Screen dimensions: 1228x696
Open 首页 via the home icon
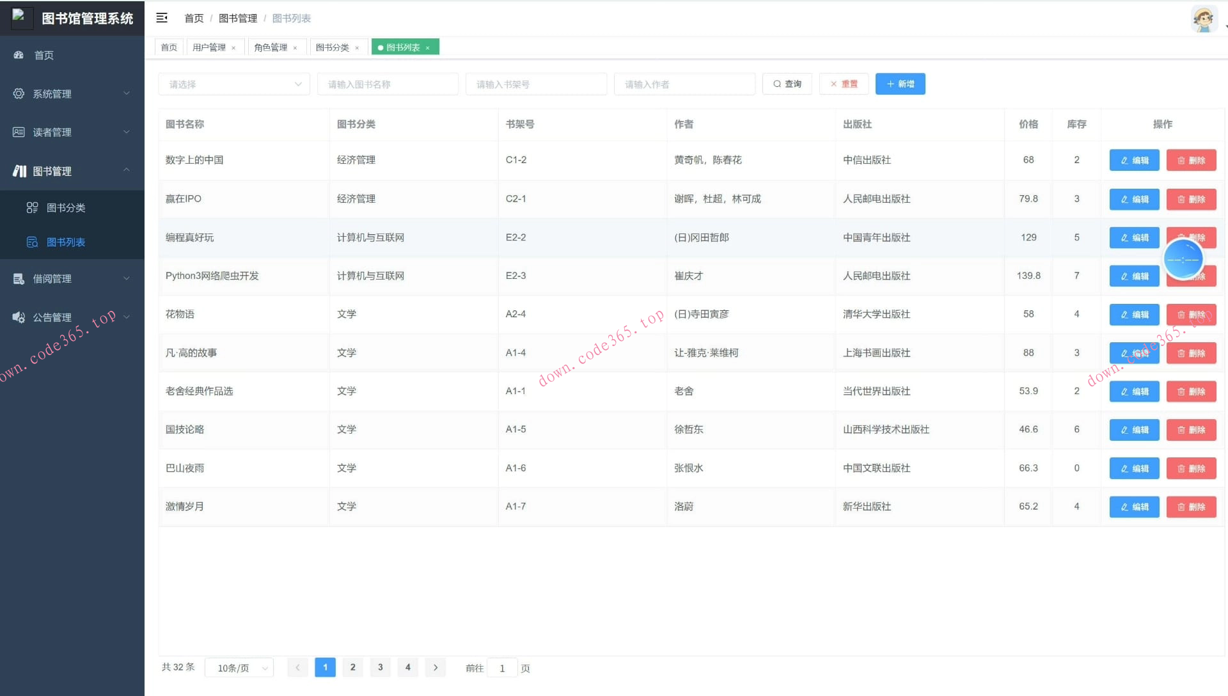pos(19,55)
